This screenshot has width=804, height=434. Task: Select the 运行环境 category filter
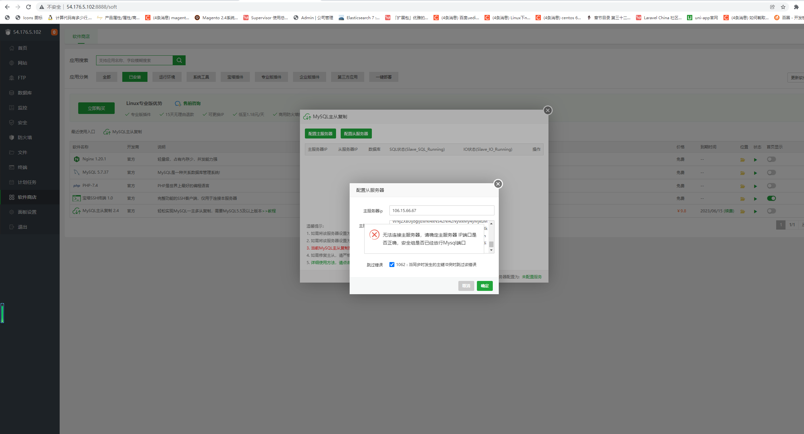[167, 77]
